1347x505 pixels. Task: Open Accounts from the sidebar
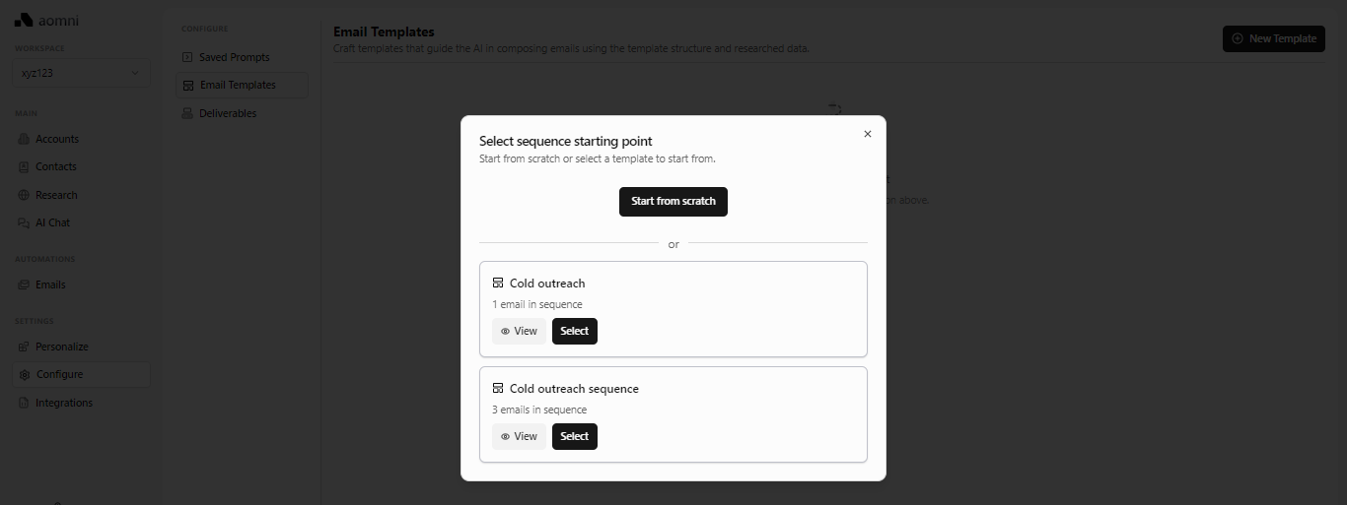[x=56, y=139]
